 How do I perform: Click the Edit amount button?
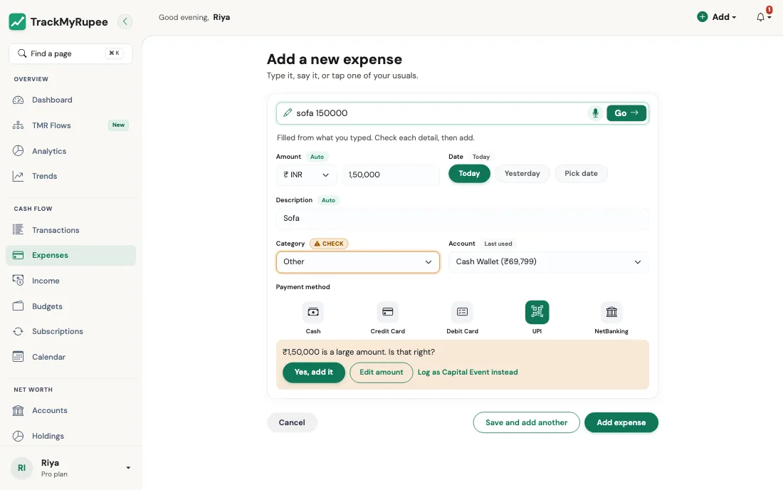point(382,372)
